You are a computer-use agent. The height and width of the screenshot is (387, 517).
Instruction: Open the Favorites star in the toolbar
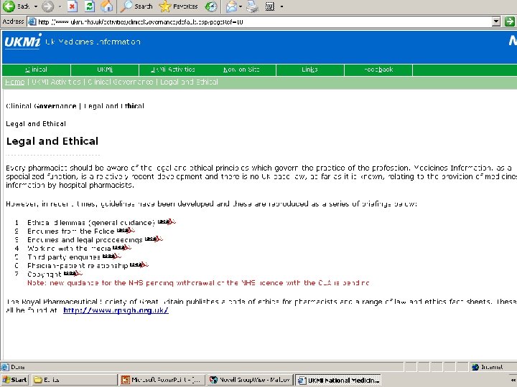click(x=178, y=6)
